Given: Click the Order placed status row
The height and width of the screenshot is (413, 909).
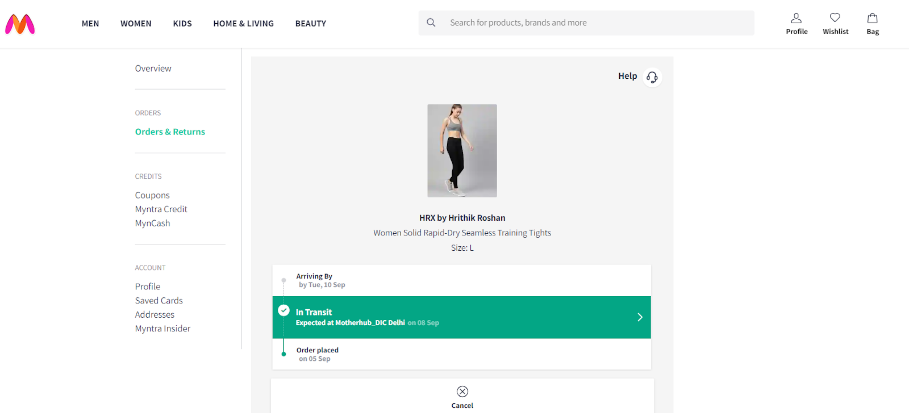Looking at the screenshot, I should pyautogui.click(x=462, y=354).
